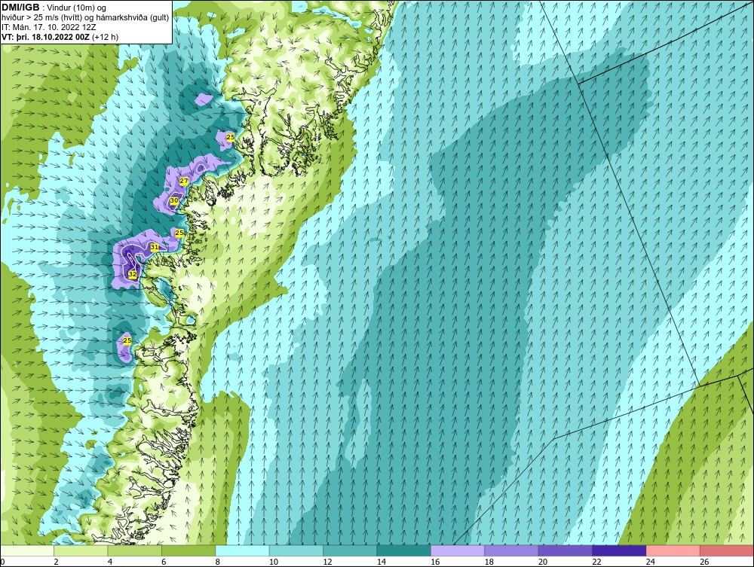Select the lavender 16–18 legend swatch
754x567 pixels.
[x=458, y=550]
